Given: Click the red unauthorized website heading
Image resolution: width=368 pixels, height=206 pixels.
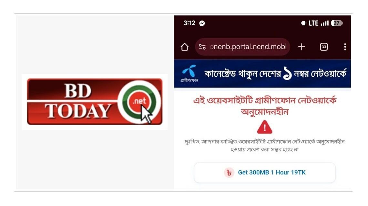Looking at the screenshot, I should point(265,106).
